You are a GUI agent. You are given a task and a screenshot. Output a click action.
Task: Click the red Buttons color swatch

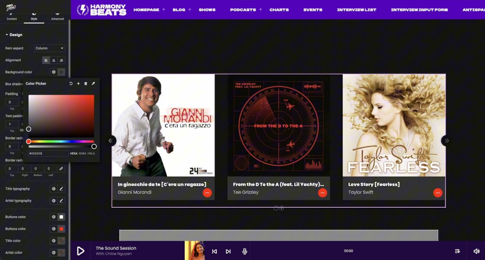pos(61,229)
